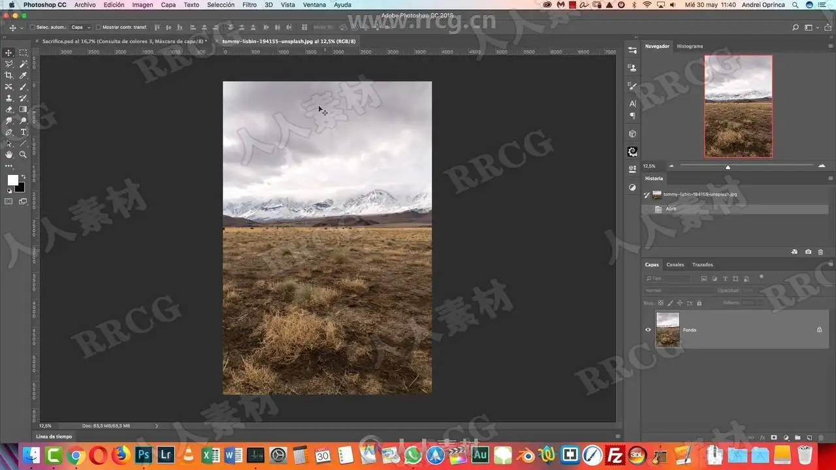
Task: Toggle Quick Mask mode
Action: coord(9,202)
